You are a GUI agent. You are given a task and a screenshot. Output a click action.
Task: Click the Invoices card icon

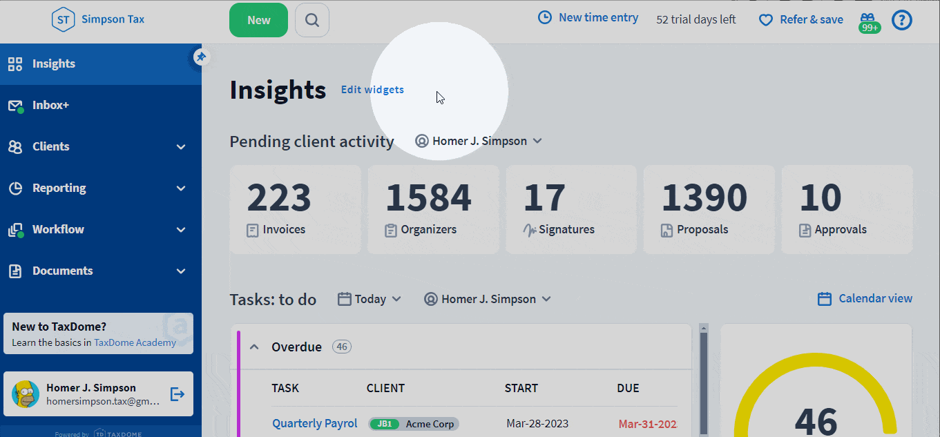coord(253,230)
